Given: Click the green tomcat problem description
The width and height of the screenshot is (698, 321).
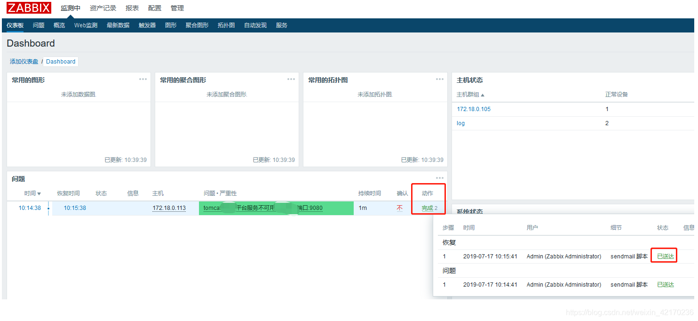Looking at the screenshot, I should 276,208.
